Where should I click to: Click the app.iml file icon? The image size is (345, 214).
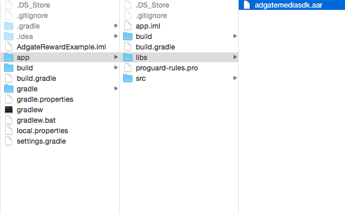pos(128,26)
